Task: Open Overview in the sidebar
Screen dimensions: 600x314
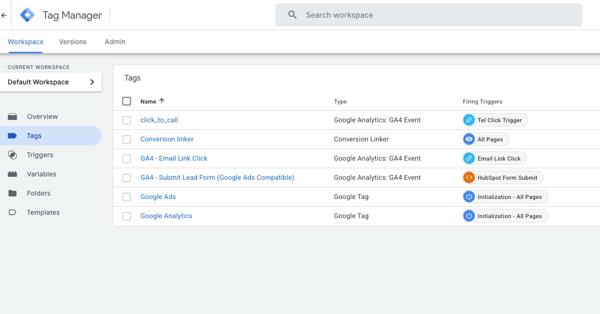Action: (x=51, y=116)
